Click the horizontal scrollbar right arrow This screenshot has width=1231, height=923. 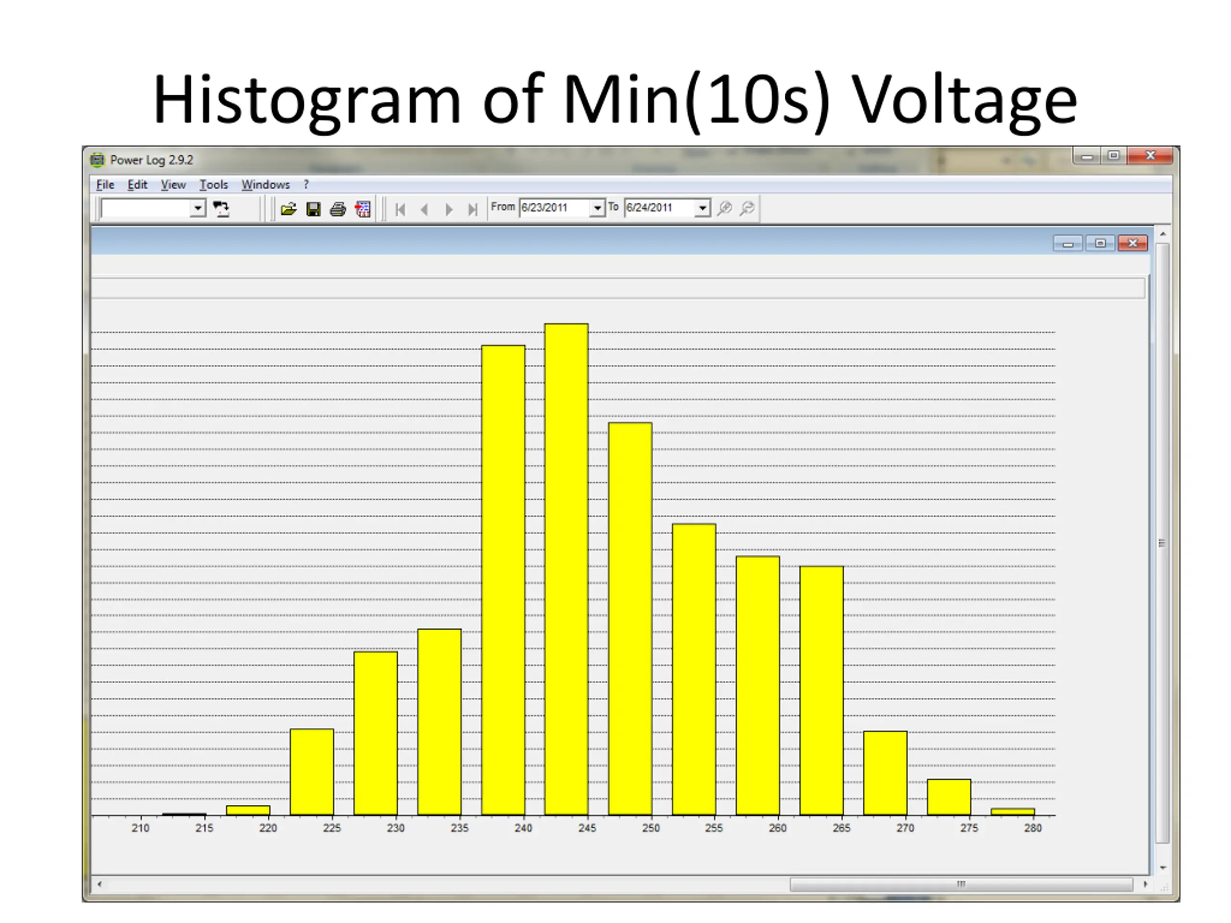point(1145,884)
